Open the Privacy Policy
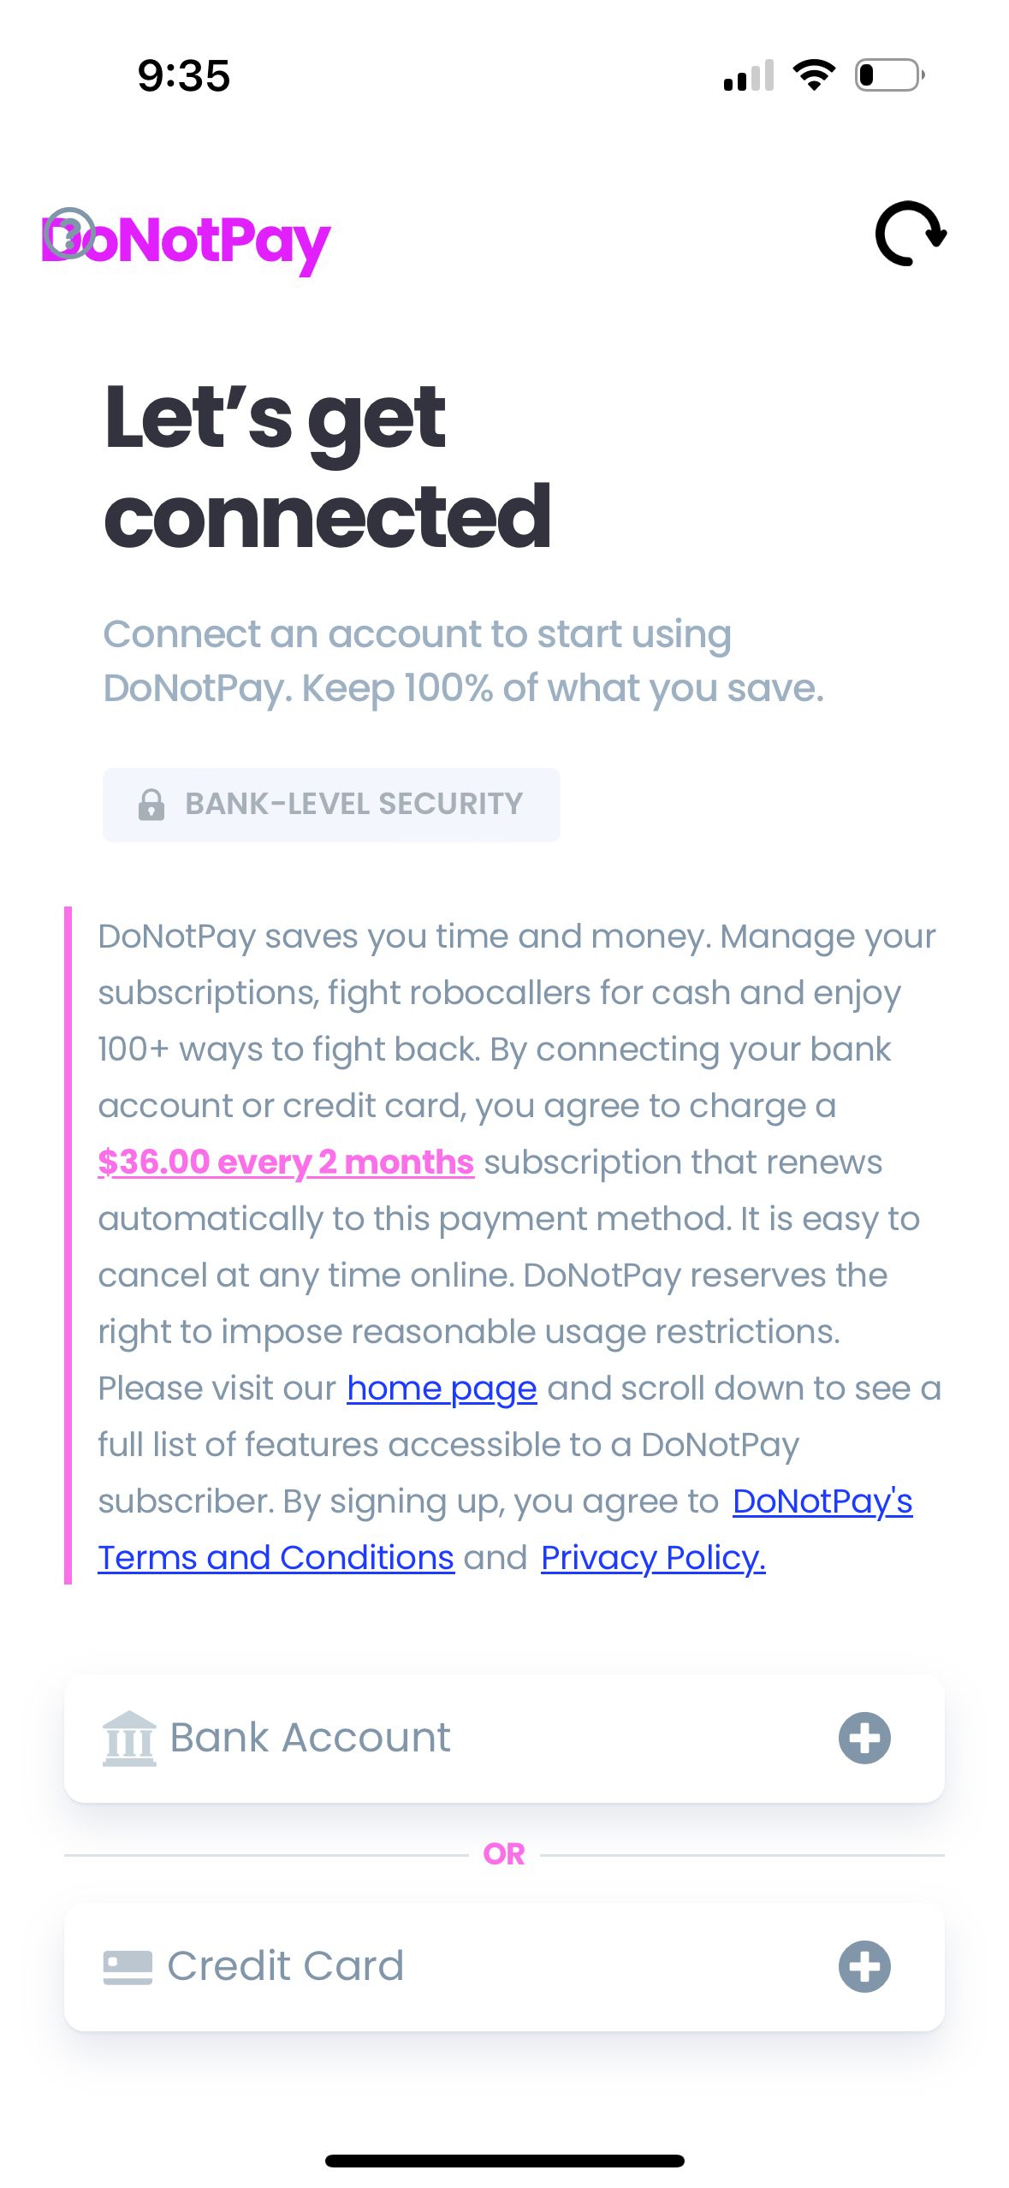This screenshot has height=2188, width=1009. click(x=652, y=1558)
